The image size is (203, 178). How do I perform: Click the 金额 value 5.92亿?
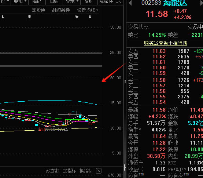195,123
